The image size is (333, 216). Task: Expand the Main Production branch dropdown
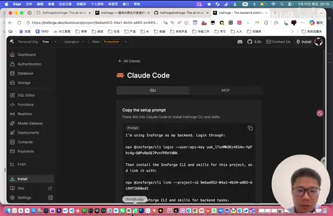[x=125, y=42]
